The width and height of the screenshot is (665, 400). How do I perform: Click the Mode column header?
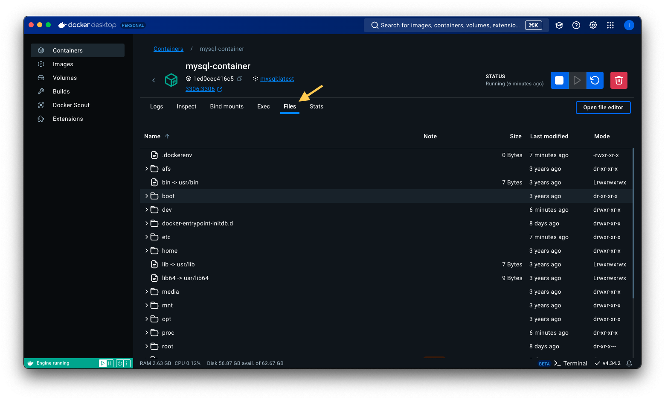point(602,136)
